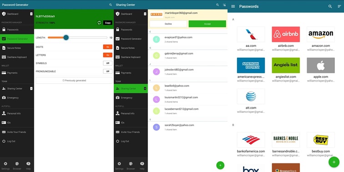Open contact julesdavid82@gmail.com

[188, 72]
